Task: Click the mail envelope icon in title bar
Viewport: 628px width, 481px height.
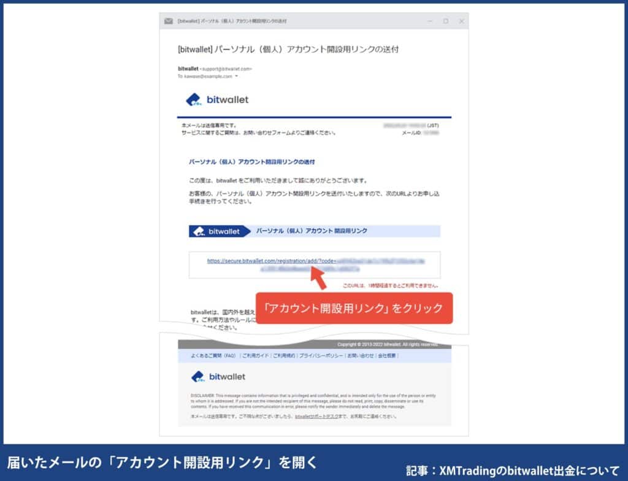Action: tap(169, 21)
